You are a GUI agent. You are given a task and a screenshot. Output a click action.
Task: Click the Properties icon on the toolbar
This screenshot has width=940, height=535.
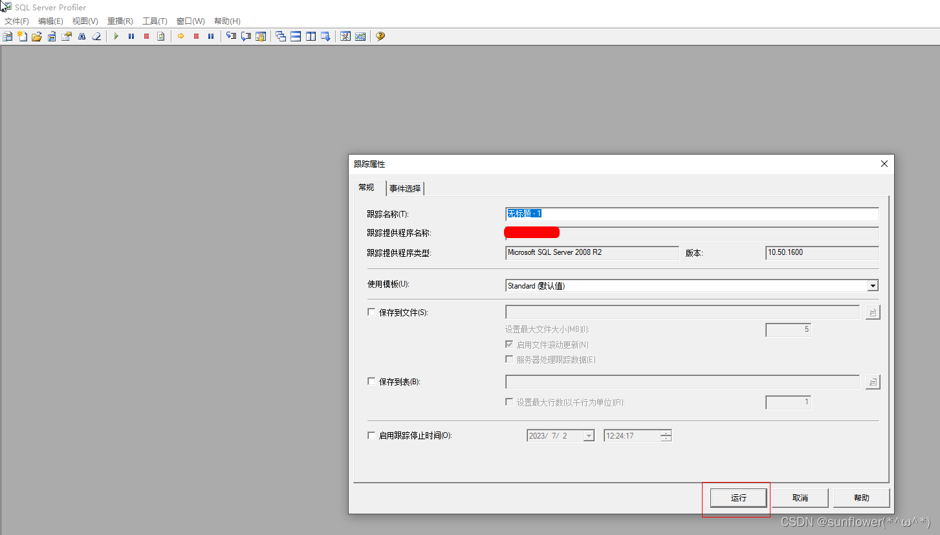pyautogui.click(x=67, y=36)
